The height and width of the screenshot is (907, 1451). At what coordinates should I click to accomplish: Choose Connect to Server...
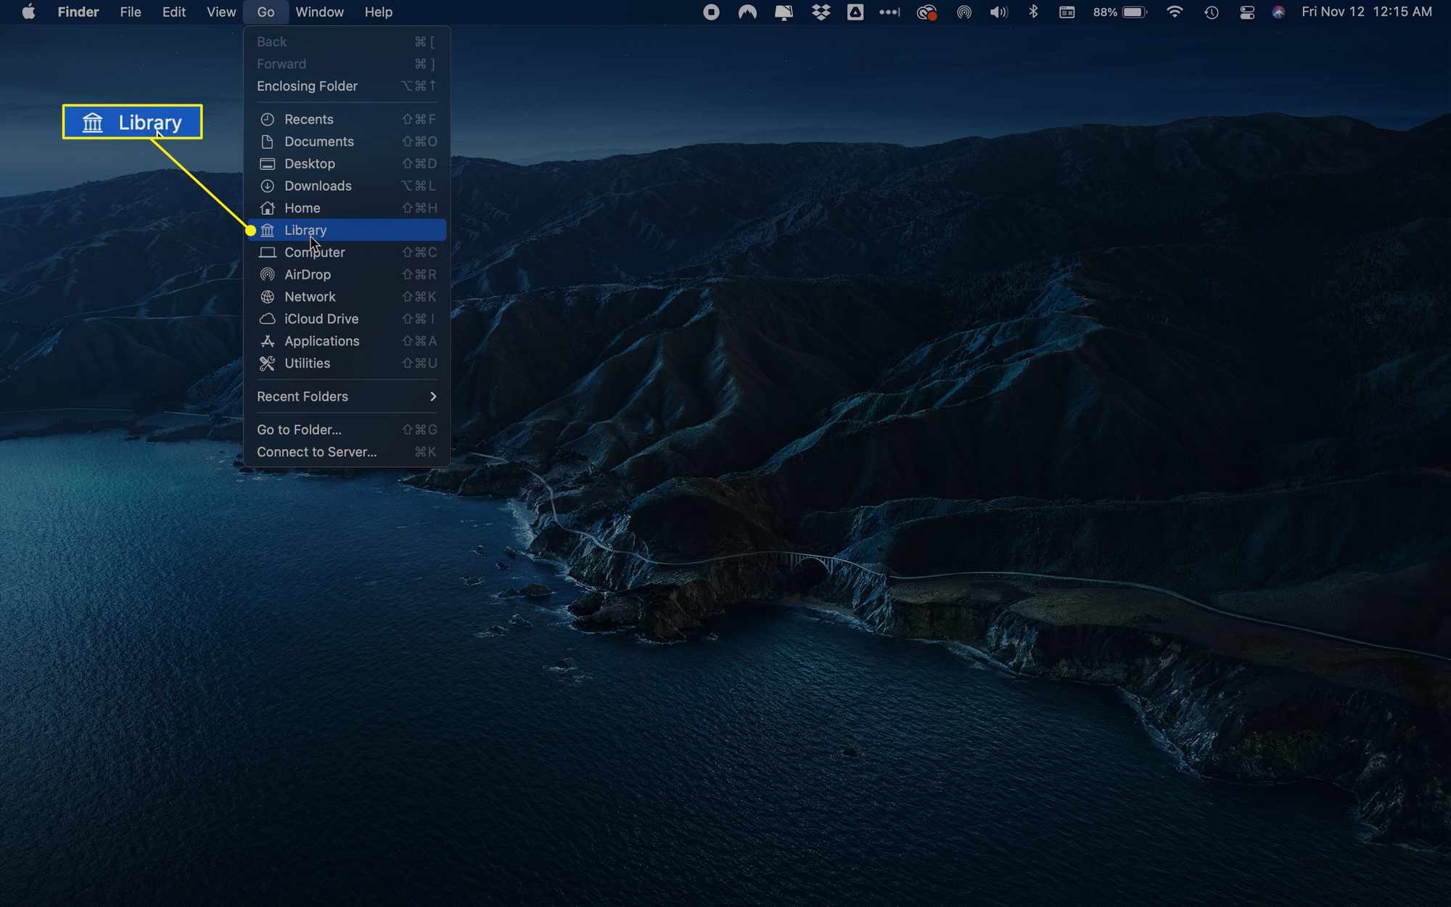pos(347,452)
